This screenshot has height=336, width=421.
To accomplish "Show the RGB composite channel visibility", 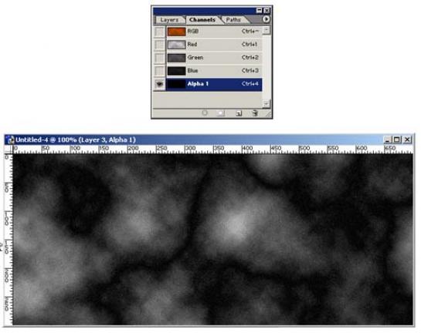I will (x=159, y=32).
